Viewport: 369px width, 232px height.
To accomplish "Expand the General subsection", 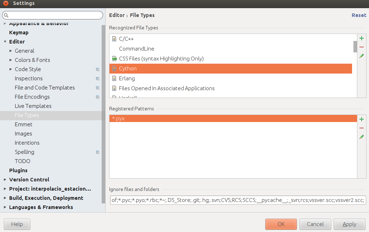I will 11,51.
